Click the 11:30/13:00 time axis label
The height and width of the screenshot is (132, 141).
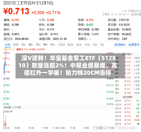pyautogui.click(x=58, y=128)
